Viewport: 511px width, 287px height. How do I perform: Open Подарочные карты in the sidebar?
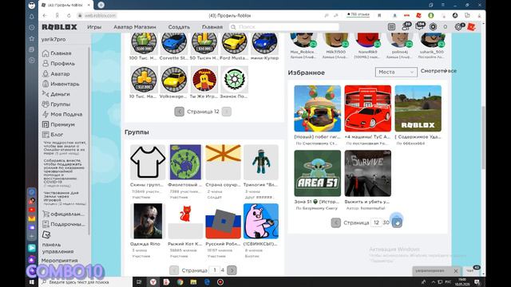(64, 224)
